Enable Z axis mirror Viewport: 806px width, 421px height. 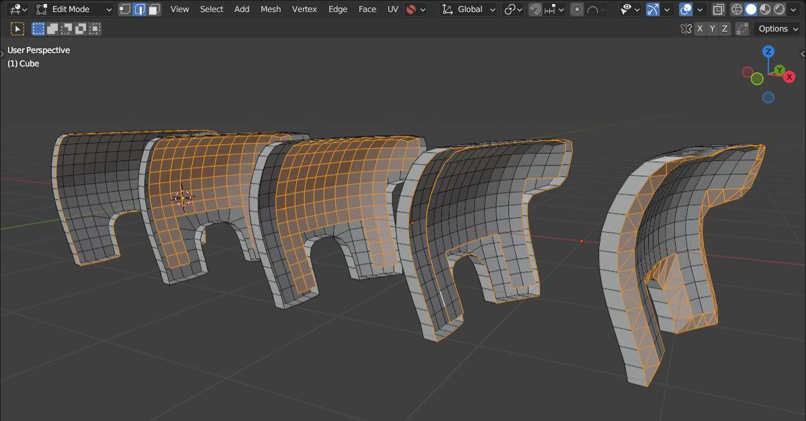[x=725, y=28]
